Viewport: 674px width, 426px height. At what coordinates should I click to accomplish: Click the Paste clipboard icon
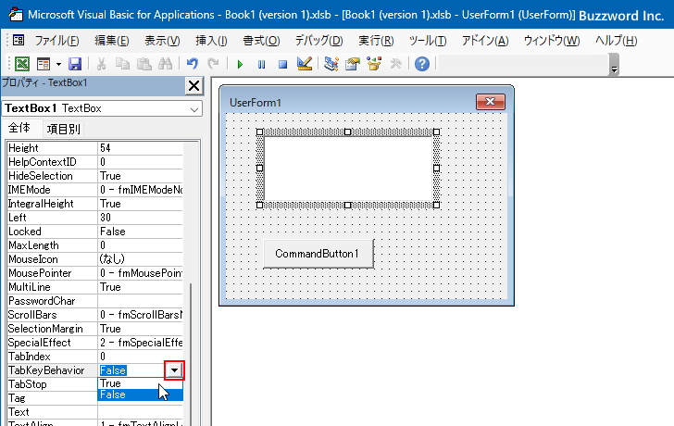coord(144,64)
